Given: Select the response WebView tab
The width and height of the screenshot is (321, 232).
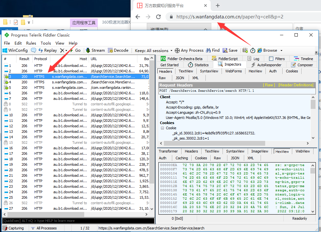Looking at the screenshot, I should click(303, 151).
